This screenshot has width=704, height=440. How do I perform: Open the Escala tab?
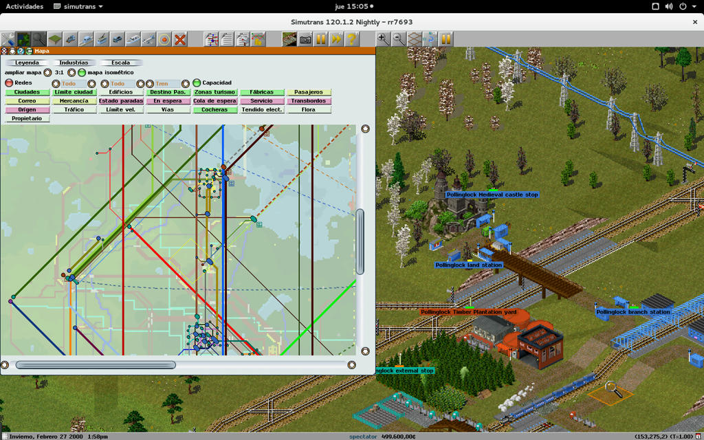(121, 63)
